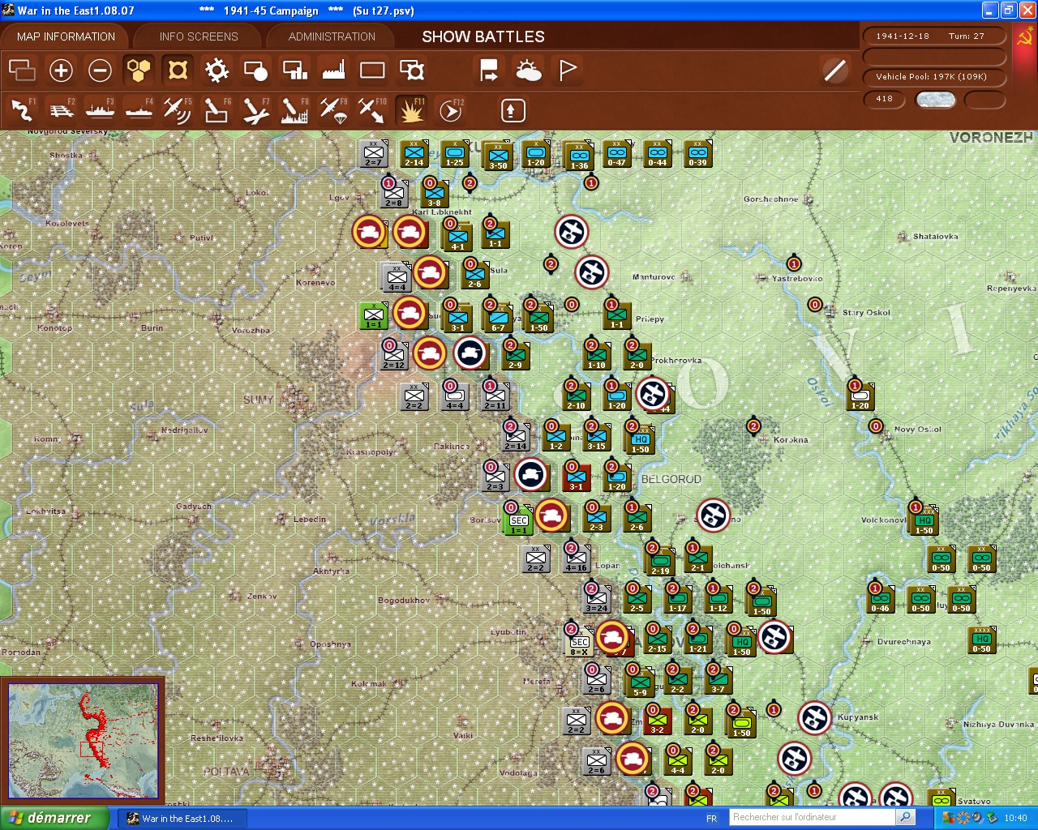
Task: Click the upward arrow box icon
Action: tap(513, 109)
